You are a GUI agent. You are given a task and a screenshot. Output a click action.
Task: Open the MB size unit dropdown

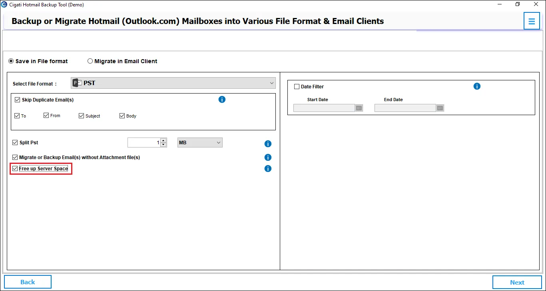[x=200, y=142]
